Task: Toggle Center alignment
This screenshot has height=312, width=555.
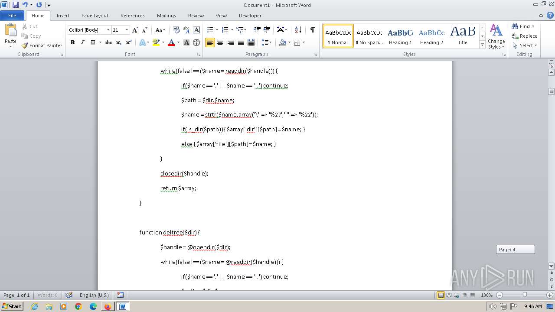Action: coord(220,42)
